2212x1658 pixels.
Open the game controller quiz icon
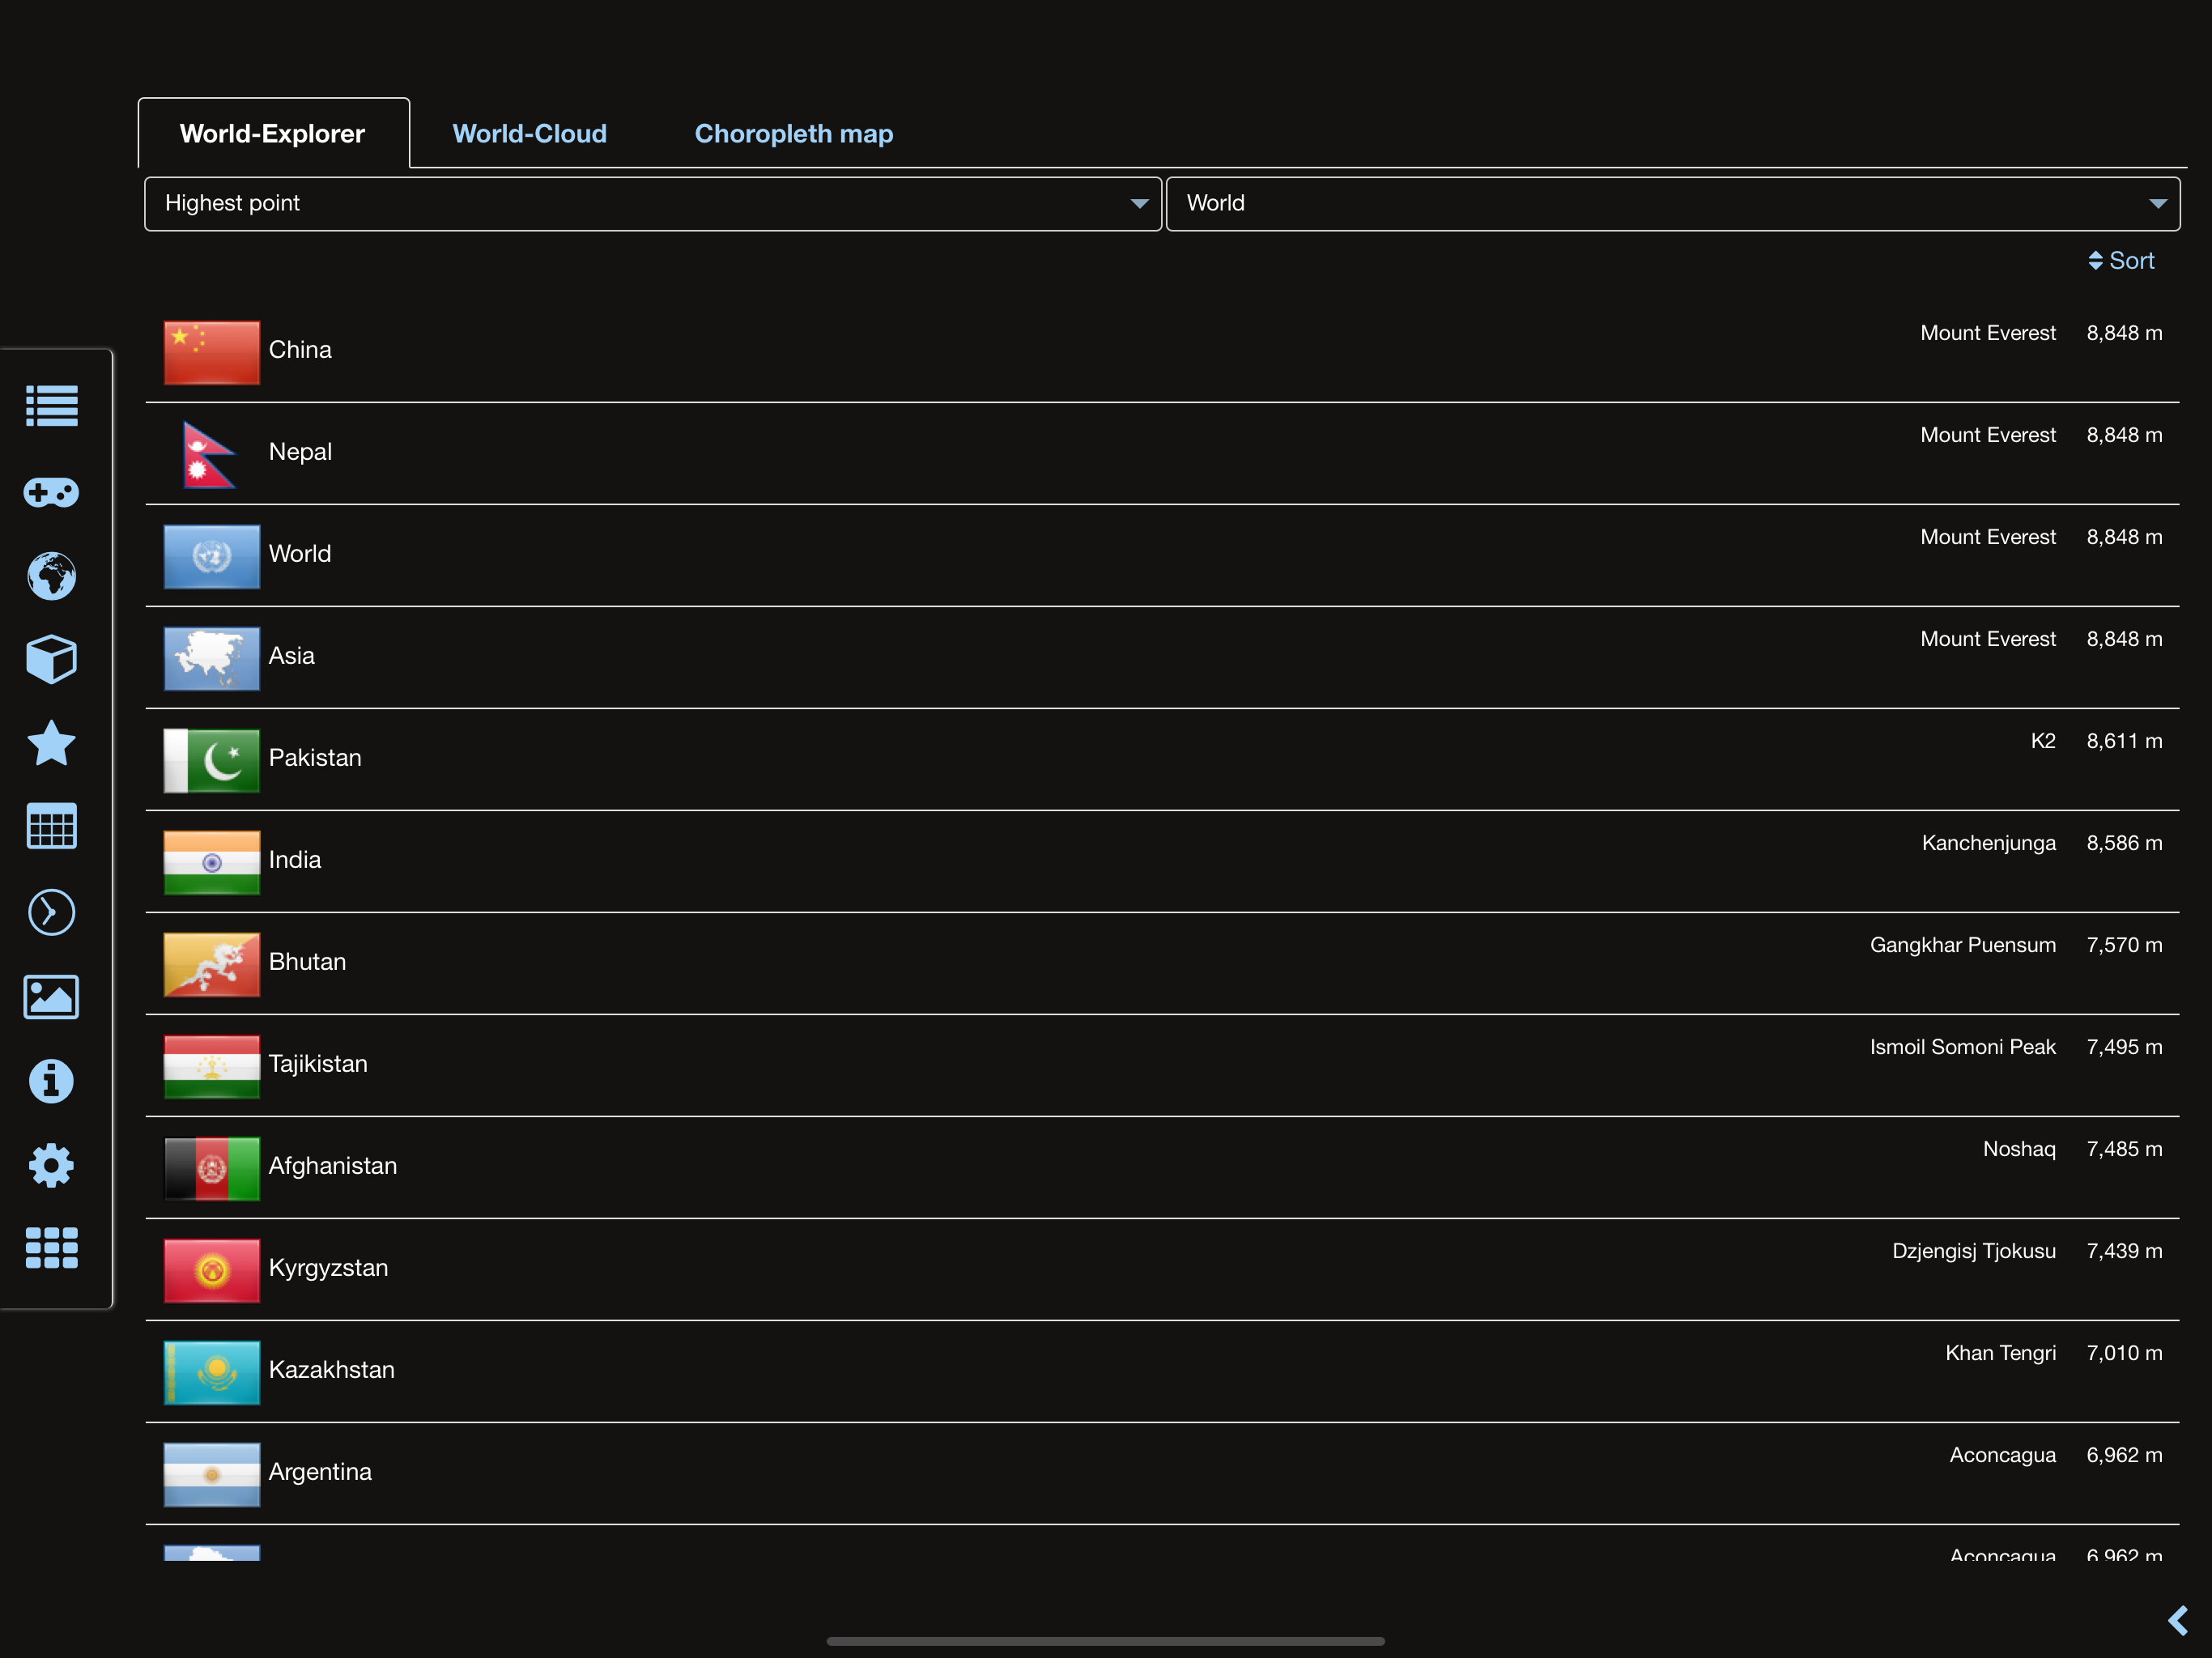[51, 492]
